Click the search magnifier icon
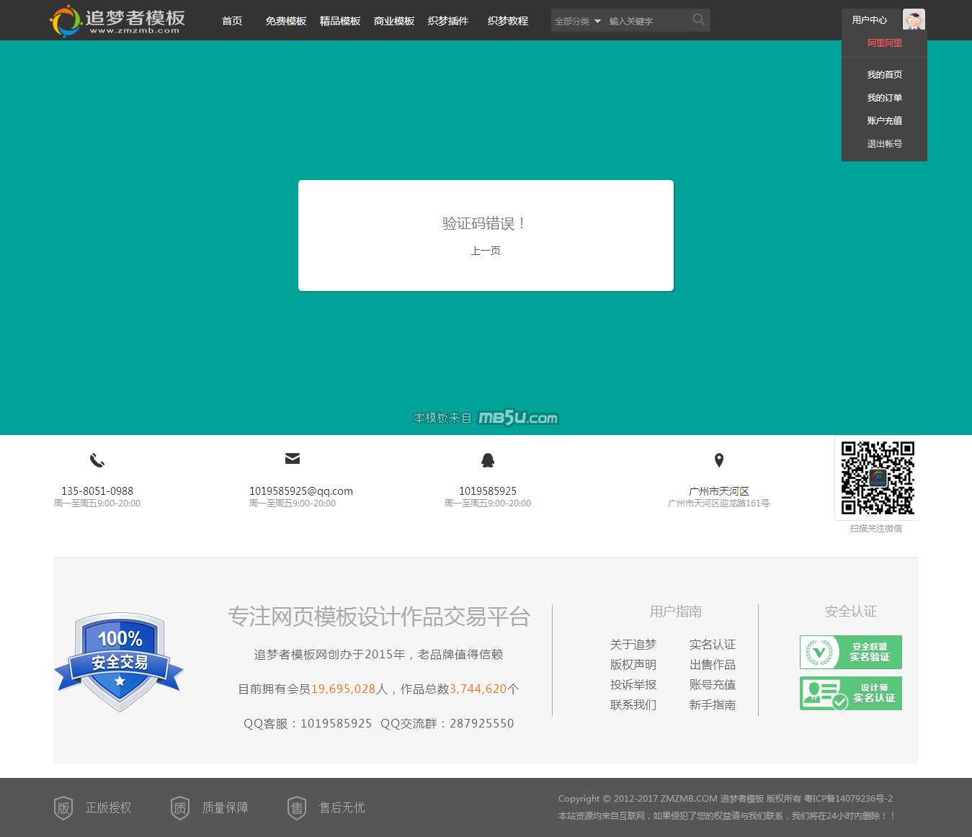972x837 pixels. click(698, 20)
